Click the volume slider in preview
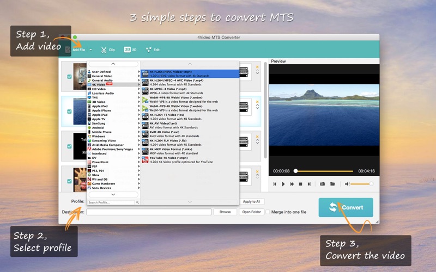This screenshot has height=272, width=436. [361, 184]
